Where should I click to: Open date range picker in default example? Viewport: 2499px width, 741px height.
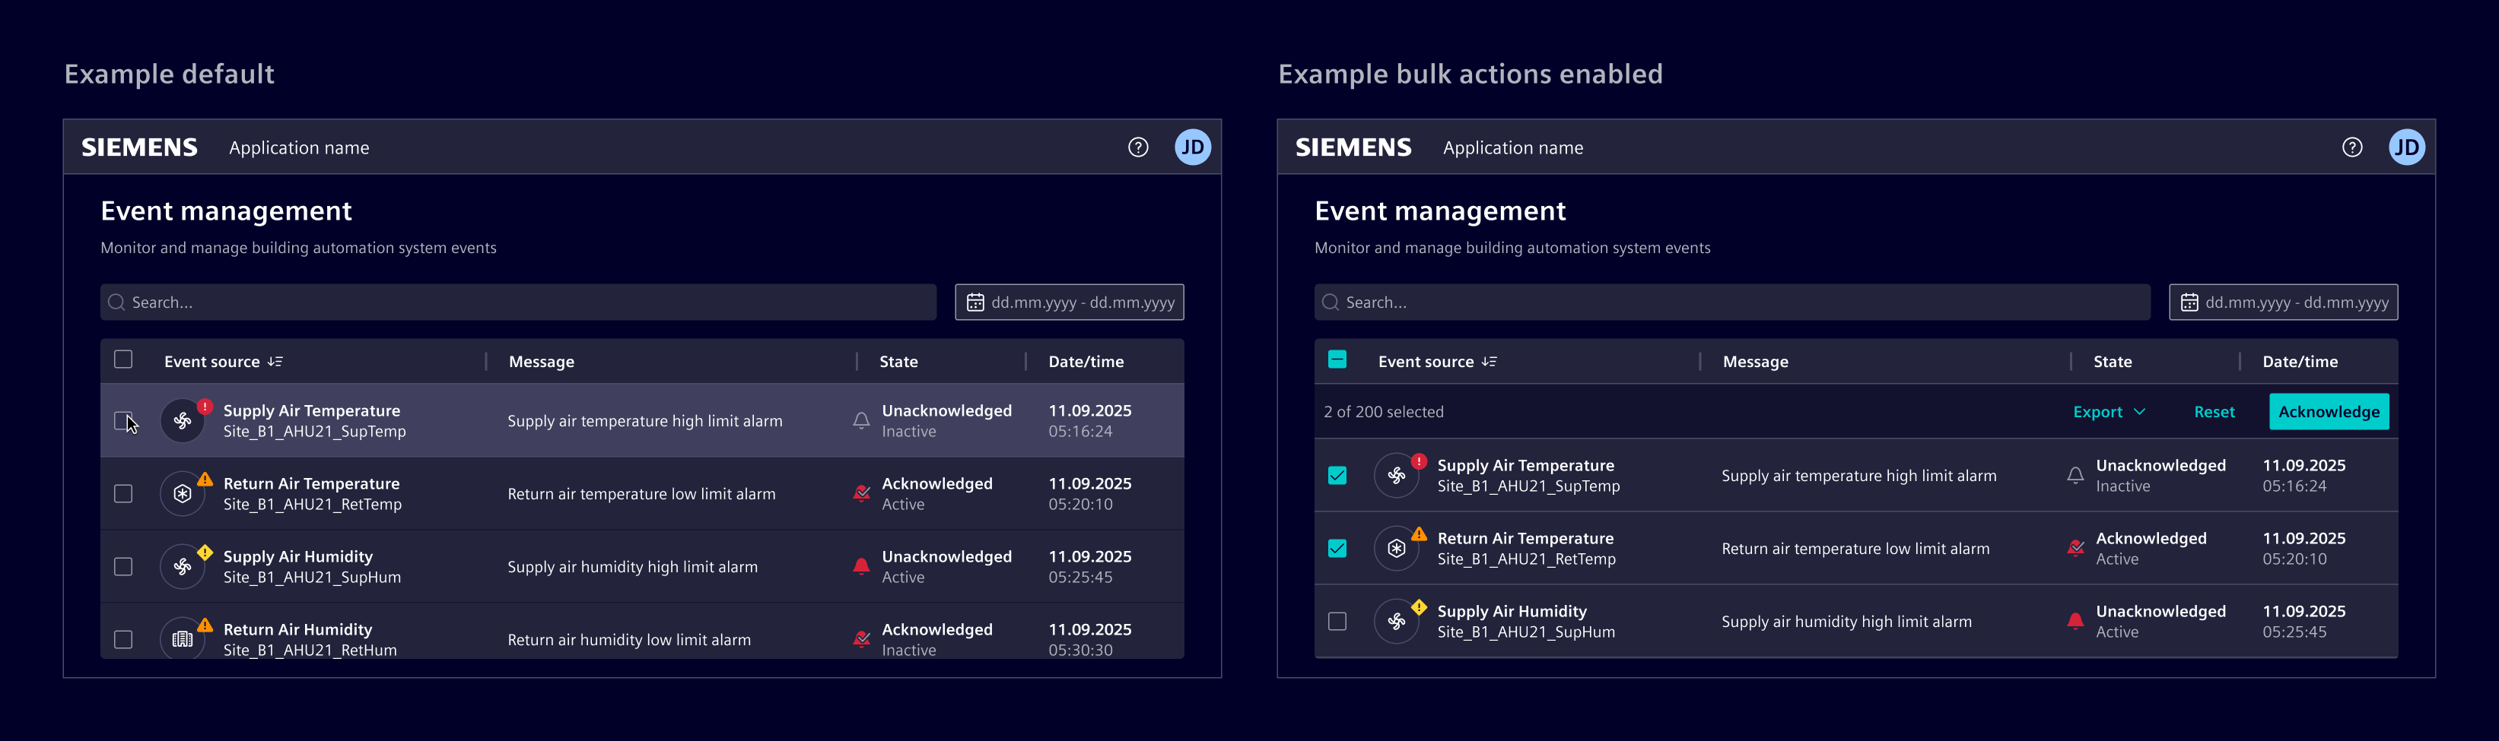point(1069,302)
